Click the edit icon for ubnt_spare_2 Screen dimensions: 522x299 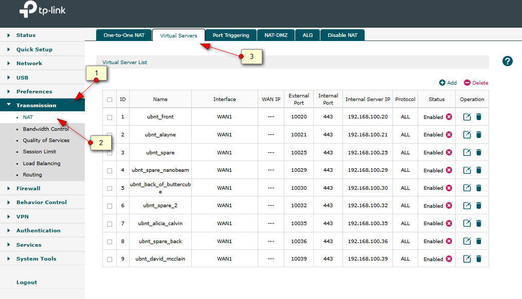pos(467,206)
